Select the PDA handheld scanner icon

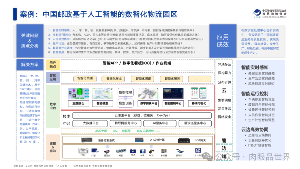[152, 151]
